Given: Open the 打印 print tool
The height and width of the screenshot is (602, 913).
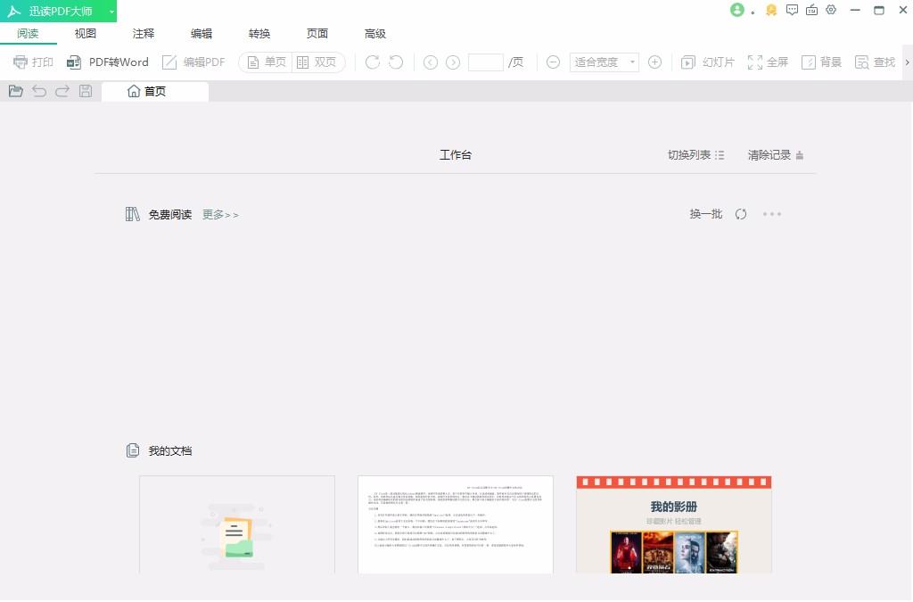Looking at the screenshot, I should click(34, 62).
